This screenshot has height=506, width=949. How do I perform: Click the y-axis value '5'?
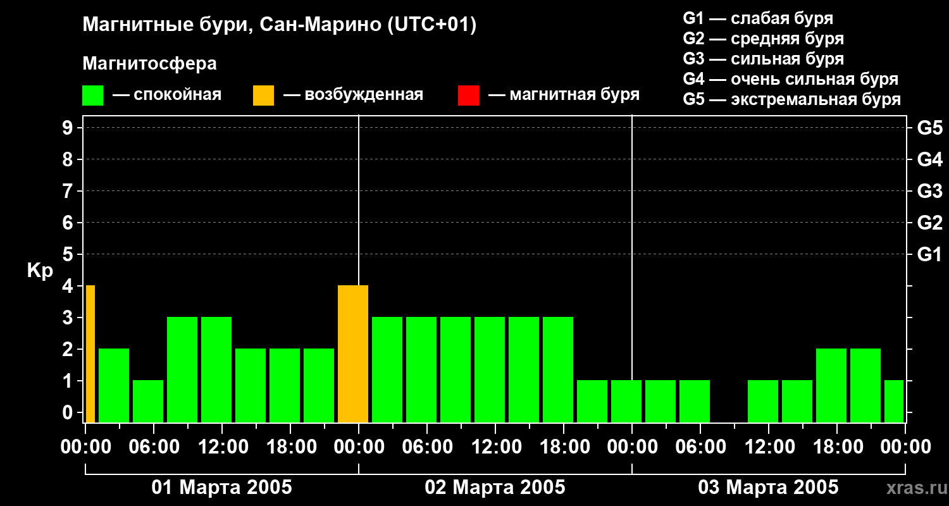pos(68,254)
